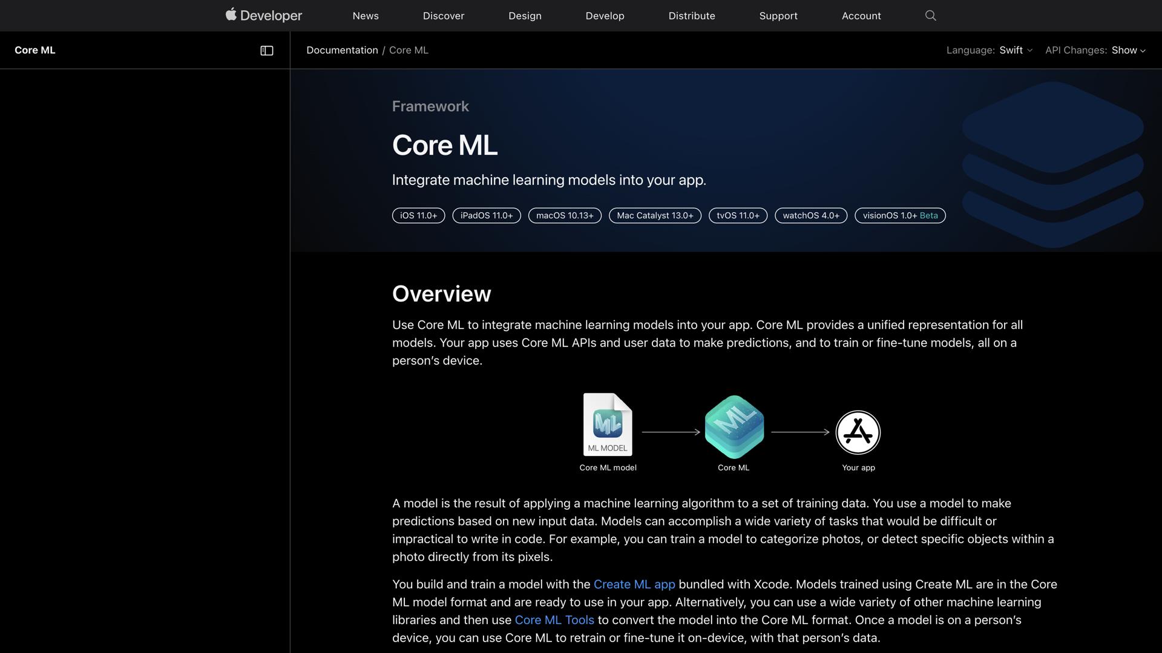Image resolution: width=1162 pixels, height=653 pixels.
Task: Click the Mac Catalyst 13.0+ pill
Action: pos(654,215)
